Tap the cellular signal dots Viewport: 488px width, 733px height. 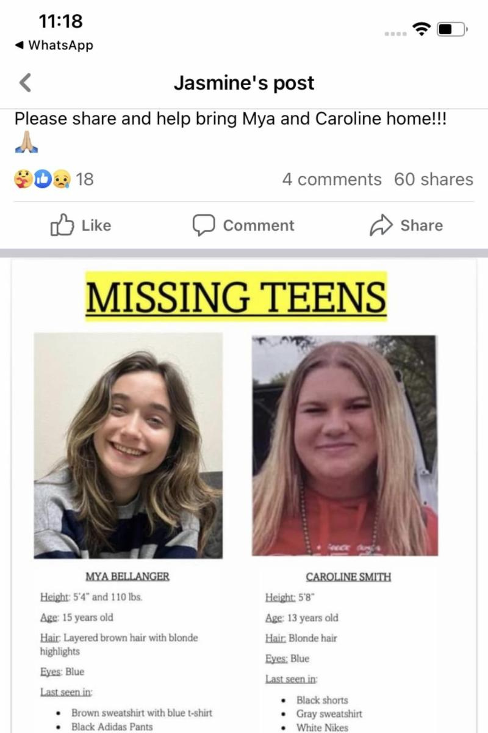pos(395,32)
